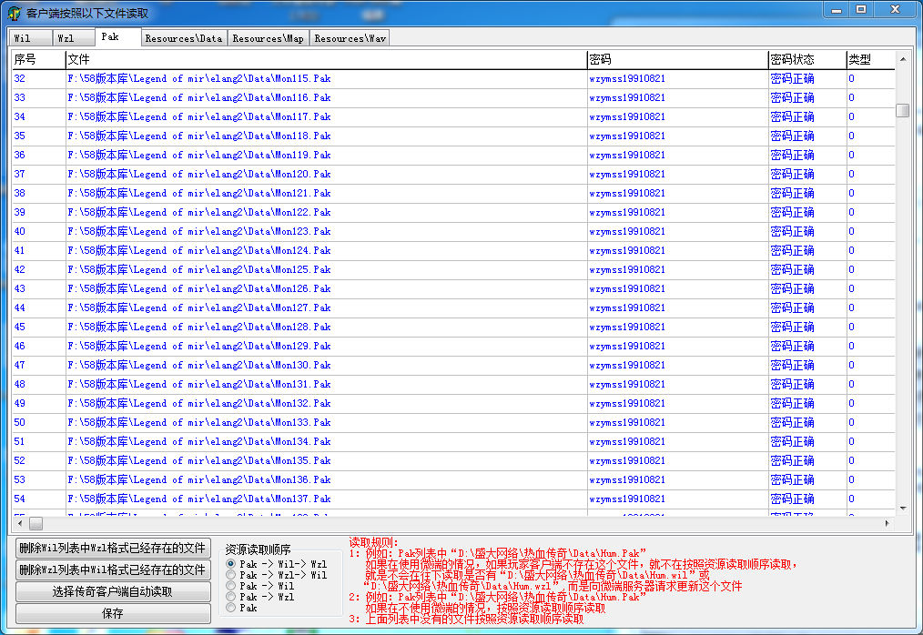Viewport: 923px width, 635px height.
Task: Click the application icon in title bar
Action: coord(15,13)
